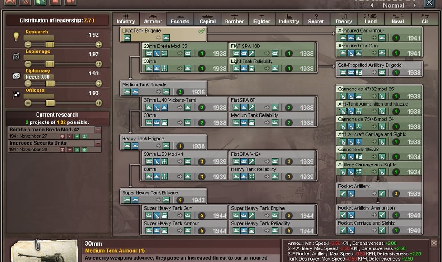Viewport: 442px width, 262px height.
Task: Decrease Research leadership with minus button
Action: point(28,44)
